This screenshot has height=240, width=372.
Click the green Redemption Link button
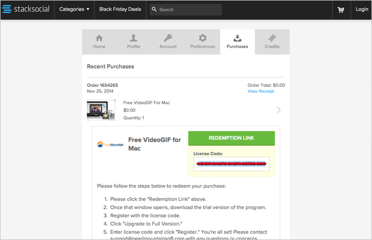pos(231,138)
